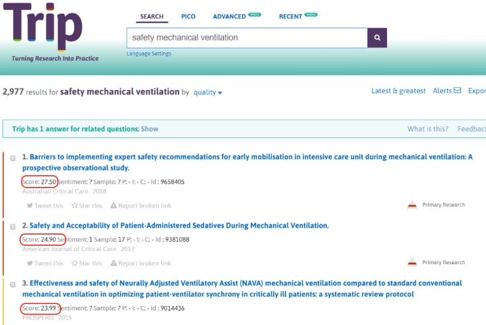Click the magnifier search button
Viewport: 486px width, 325px height.
pyautogui.click(x=377, y=38)
